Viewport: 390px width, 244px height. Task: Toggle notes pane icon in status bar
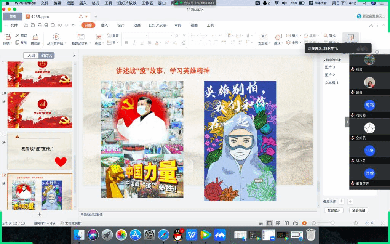(x=261, y=223)
